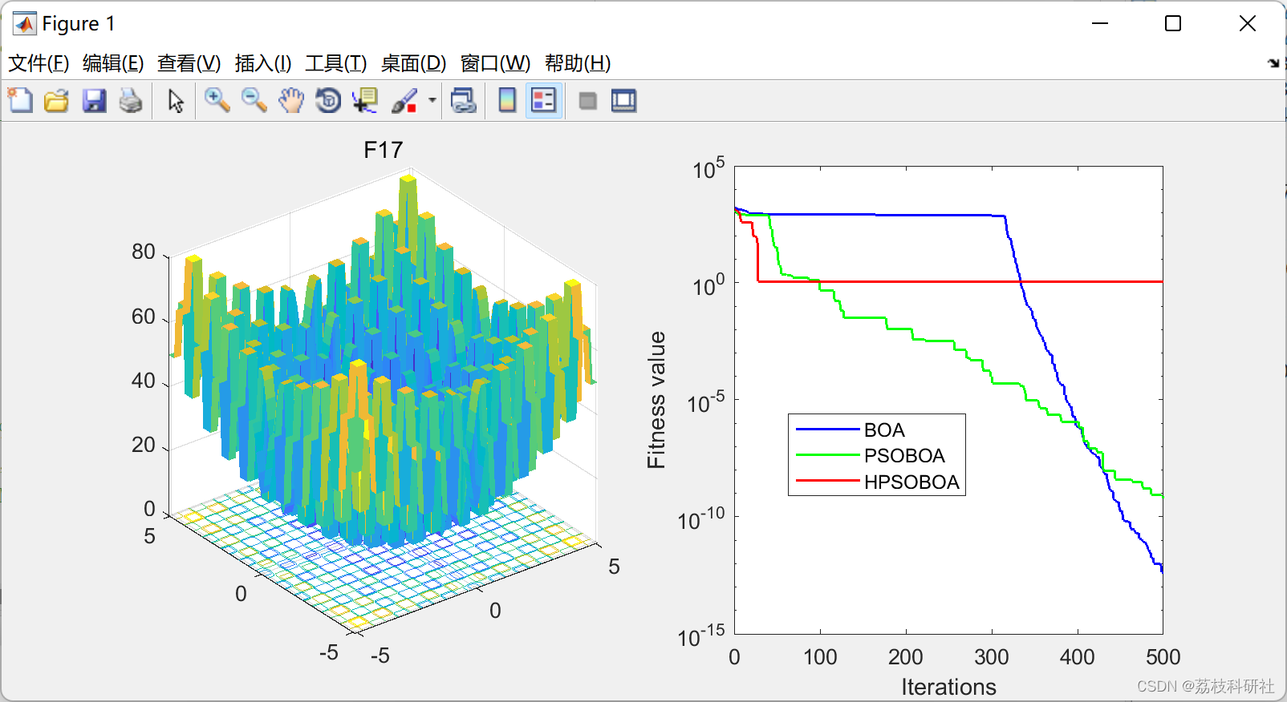The image size is (1287, 702).
Task: Click the dock figure arrow icon
Action: tap(1273, 63)
